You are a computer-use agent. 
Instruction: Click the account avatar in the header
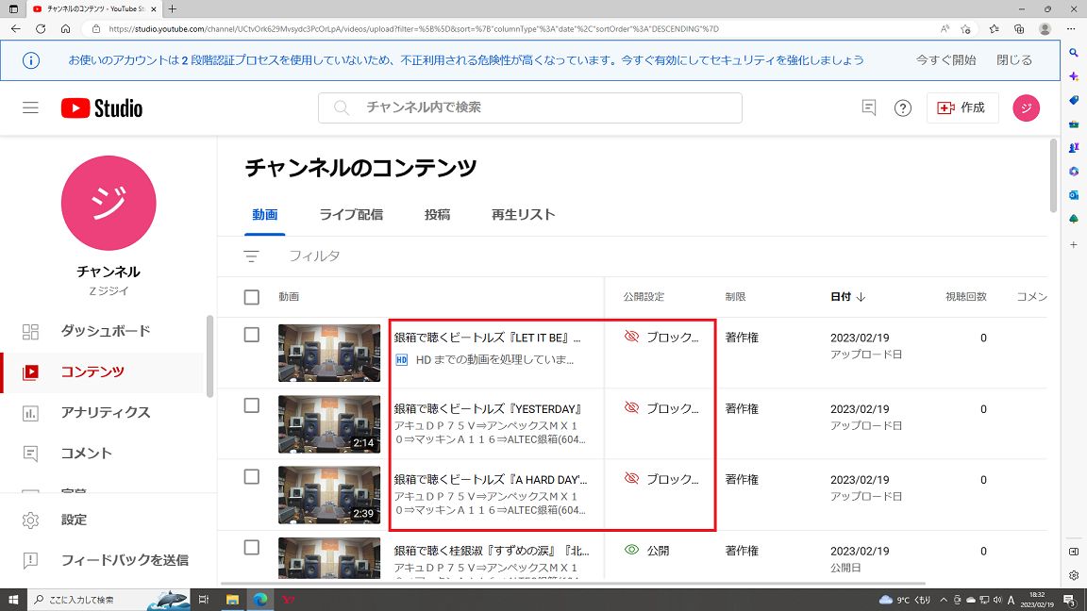(x=1026, y=108)
